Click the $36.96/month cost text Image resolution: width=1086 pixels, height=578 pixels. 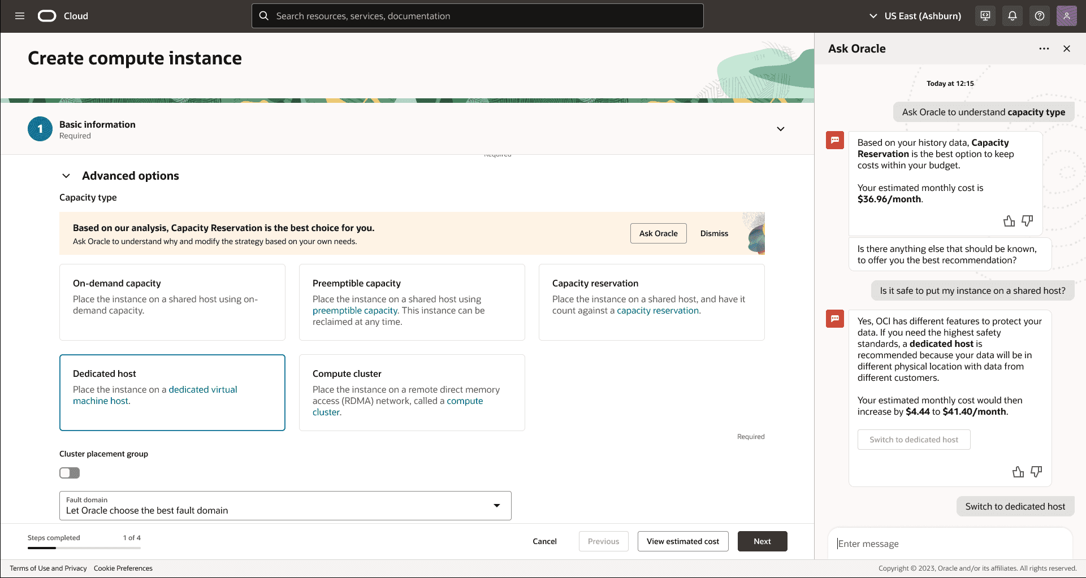889,199
